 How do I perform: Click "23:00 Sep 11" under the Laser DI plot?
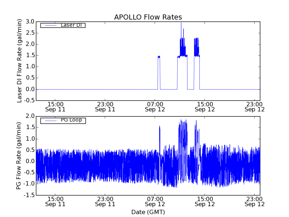pyautogui.click(x=105, y=107)
